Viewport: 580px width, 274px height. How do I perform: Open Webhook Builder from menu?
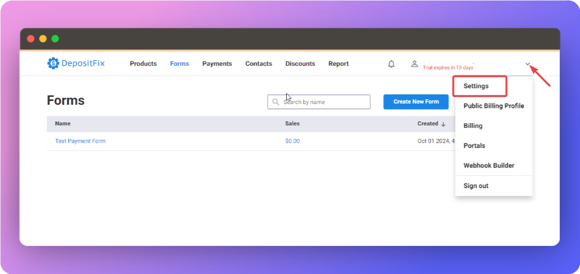[x=488, y=166]
